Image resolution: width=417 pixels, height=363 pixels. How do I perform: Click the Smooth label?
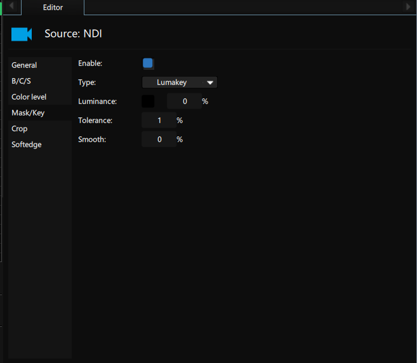tap(91, 140)
